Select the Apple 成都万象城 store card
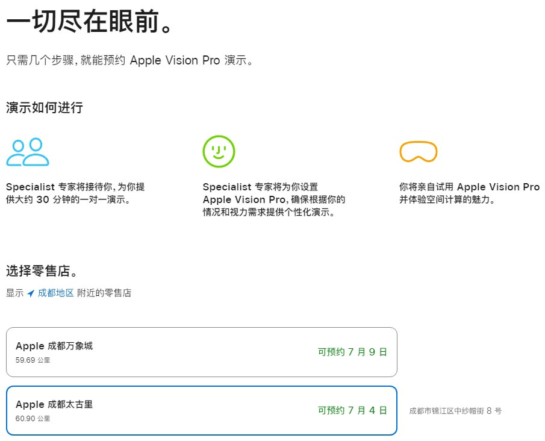 click(202, 352)
